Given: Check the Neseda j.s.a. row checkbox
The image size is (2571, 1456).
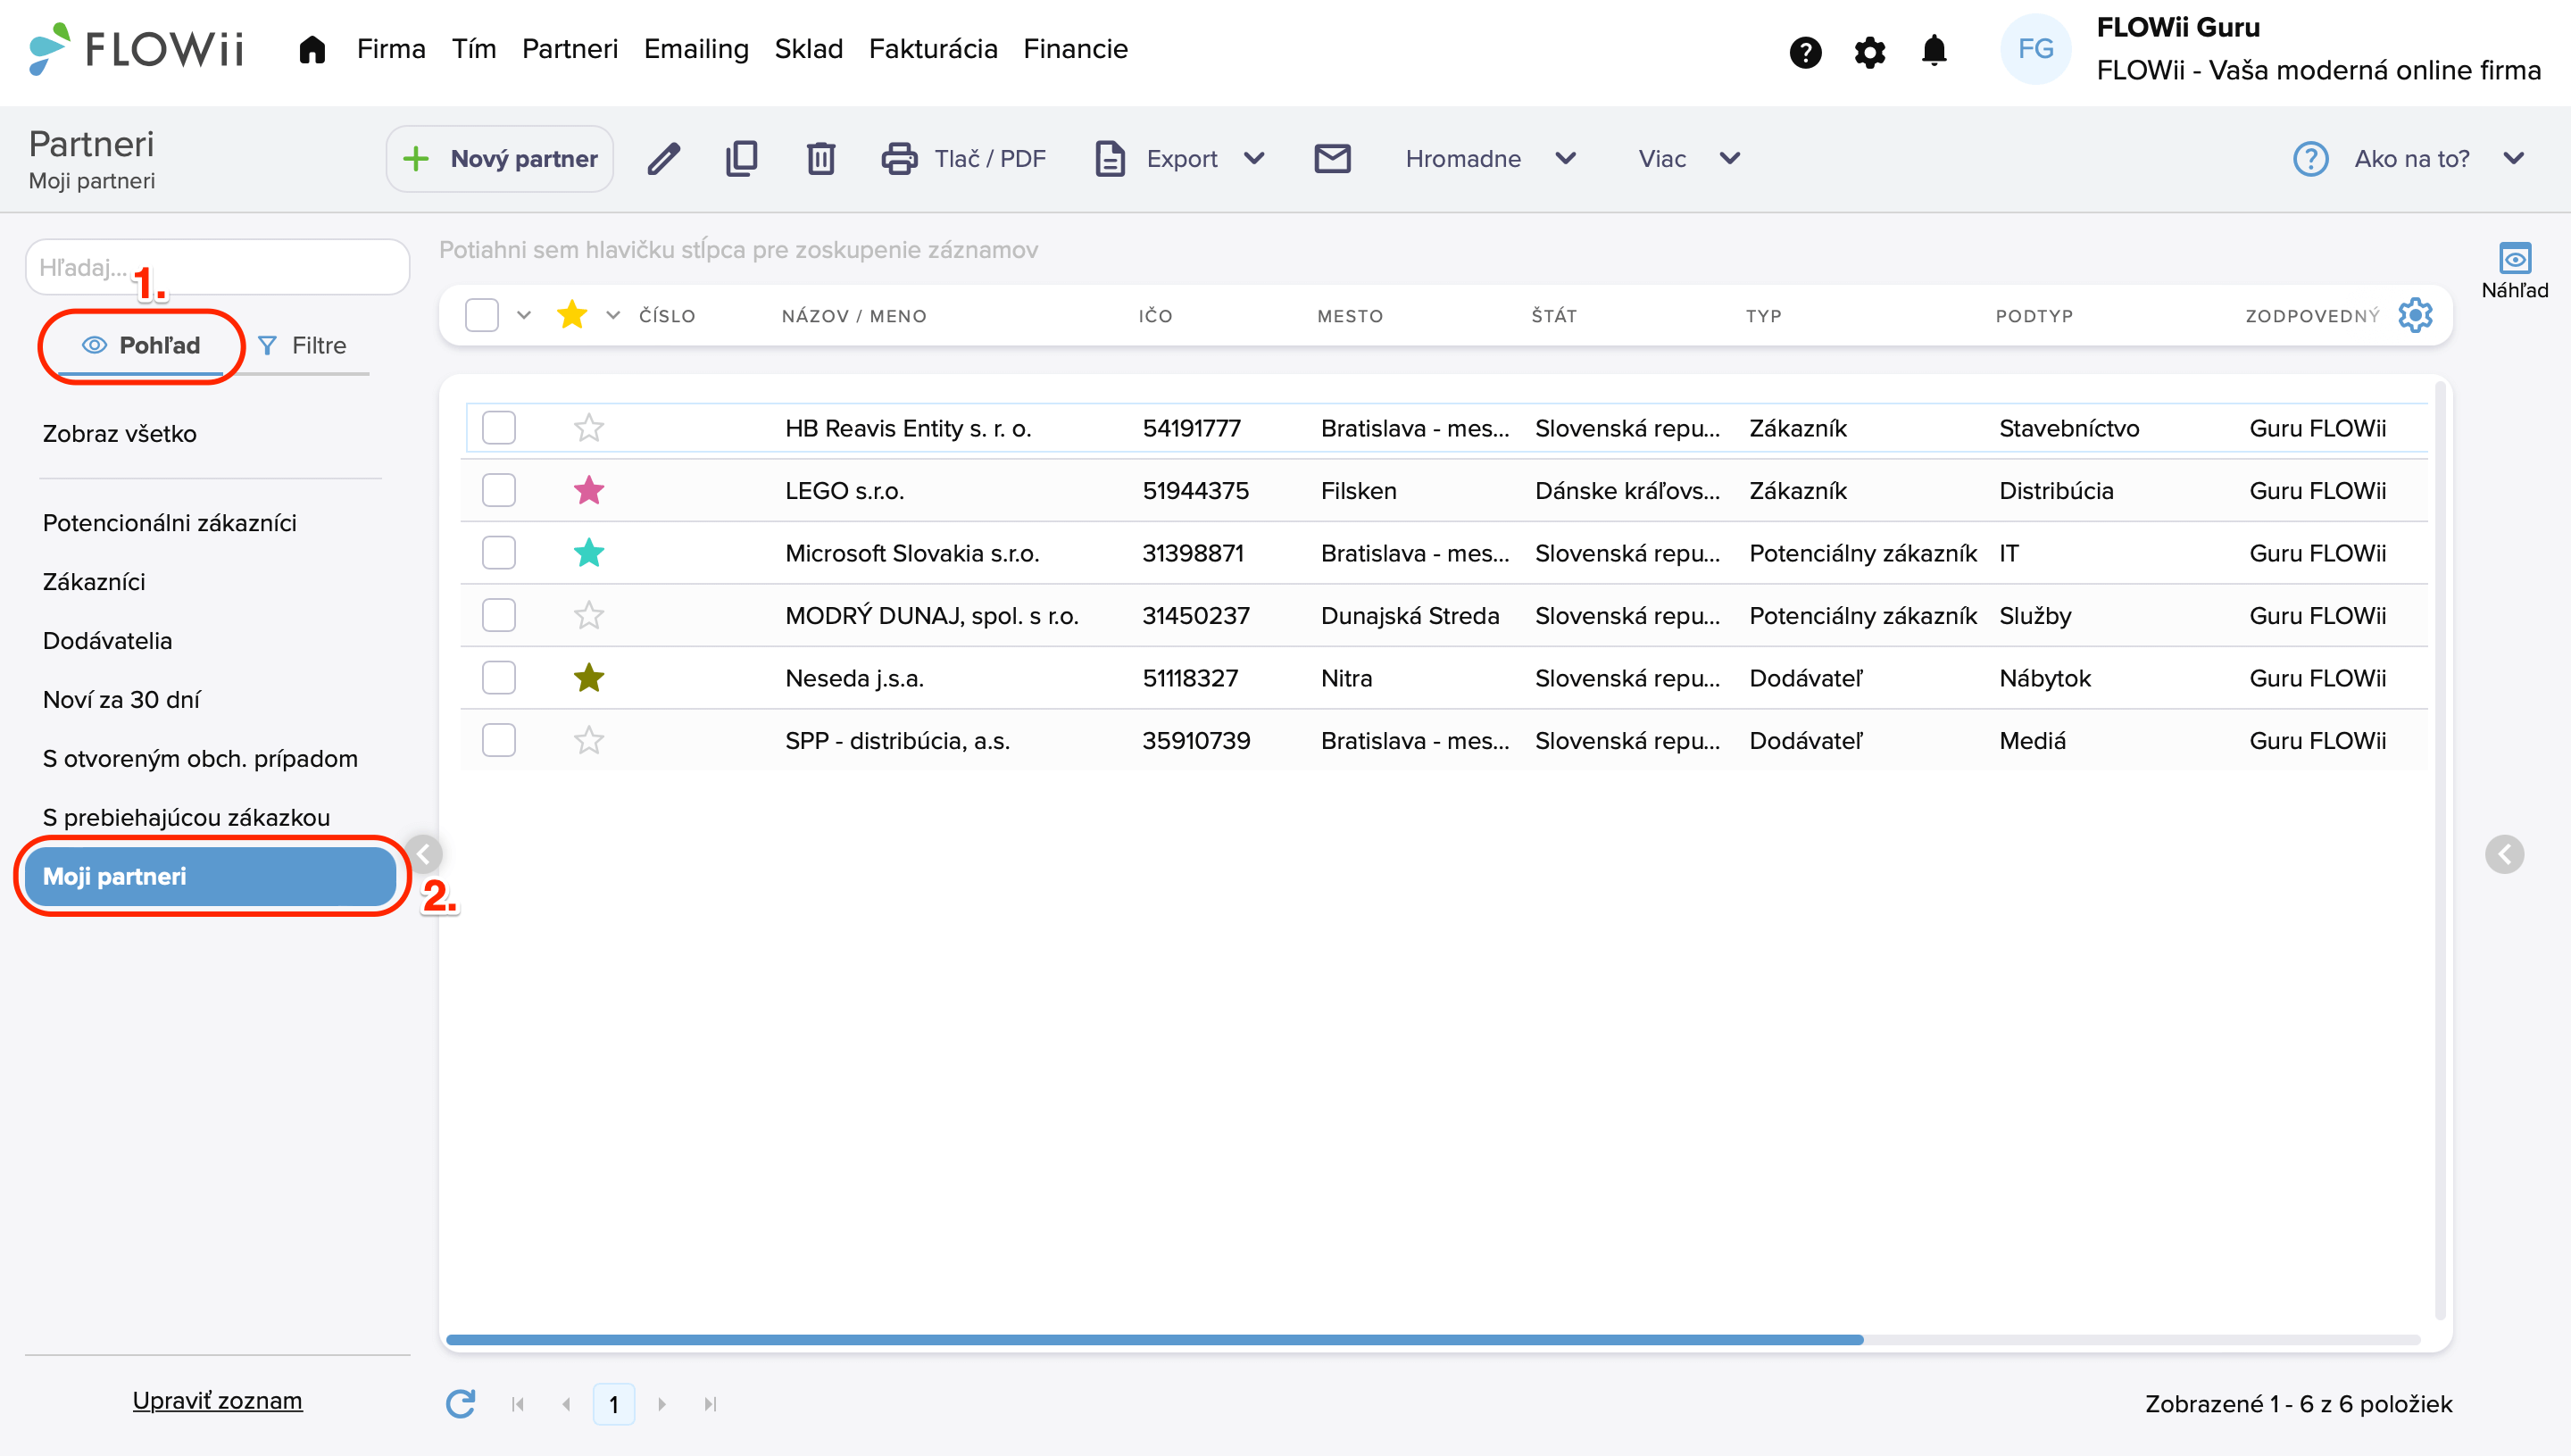Looking at the screenshot, I should (498, 678).
